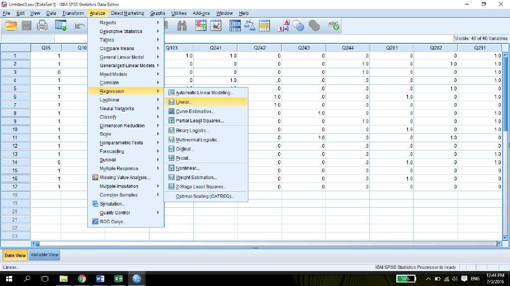
Task: Open Word from the taskbar
Action: (100, 278)
